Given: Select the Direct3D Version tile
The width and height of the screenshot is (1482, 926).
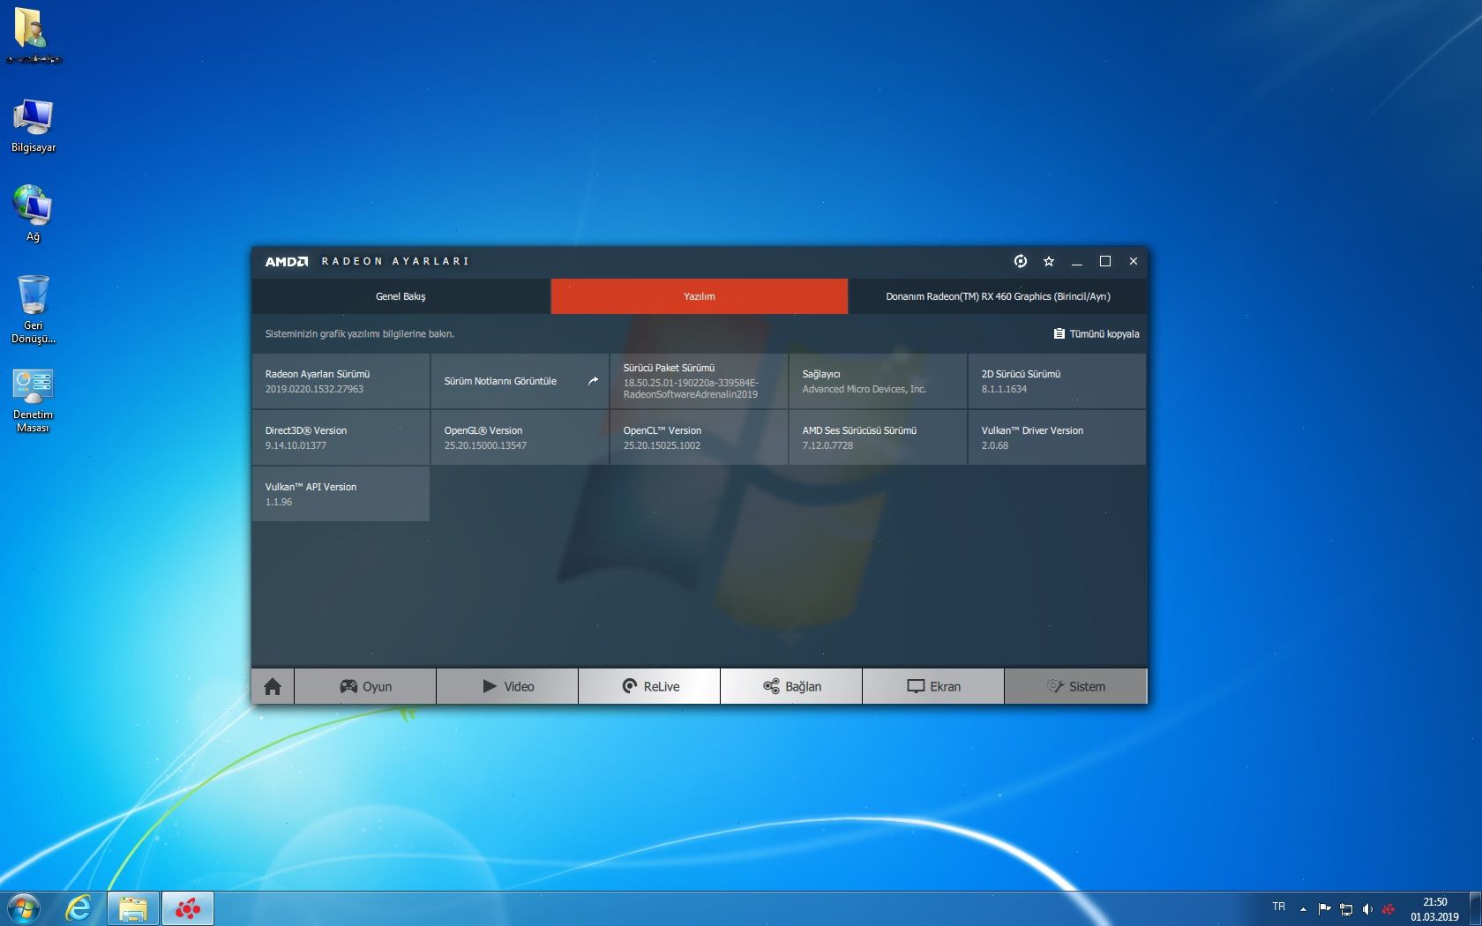Looking at the screenshot, I should [x=341, y=437].
